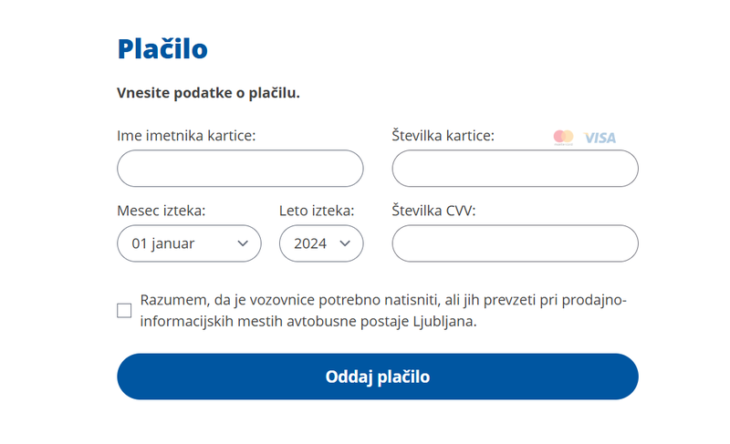Click chevron arrow beside 01 januar
Viewport: 730px width, 444px height.
click(x=243, y=243)
